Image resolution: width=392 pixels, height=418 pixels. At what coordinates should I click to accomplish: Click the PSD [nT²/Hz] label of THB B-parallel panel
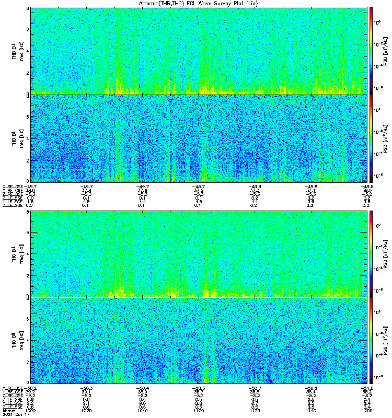(x=385, y=138)
